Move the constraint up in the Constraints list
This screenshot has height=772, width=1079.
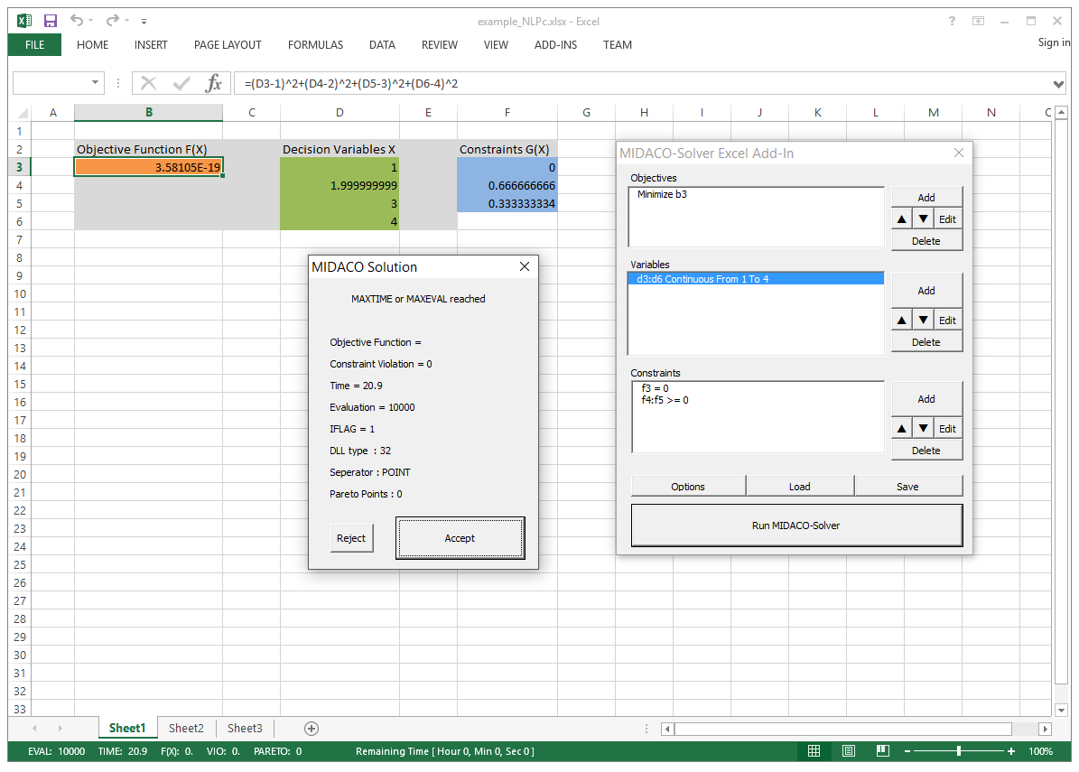coord(901,429)
